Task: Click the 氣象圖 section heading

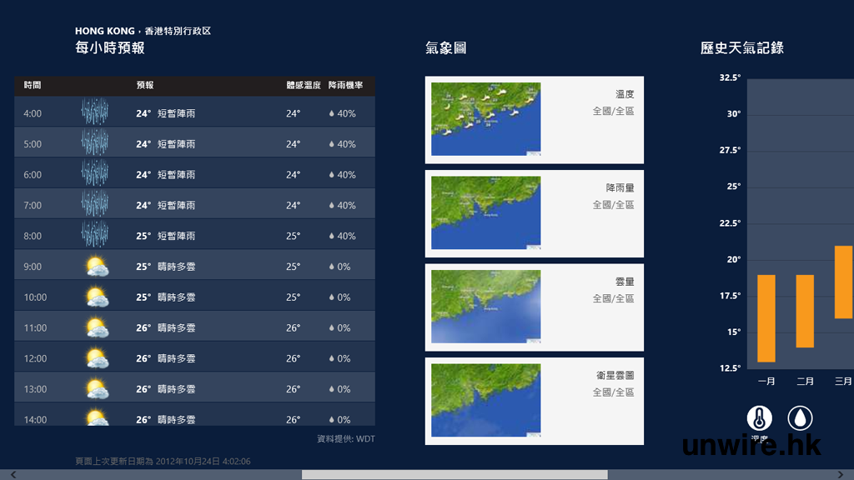Action: click(x=445, y=48)
